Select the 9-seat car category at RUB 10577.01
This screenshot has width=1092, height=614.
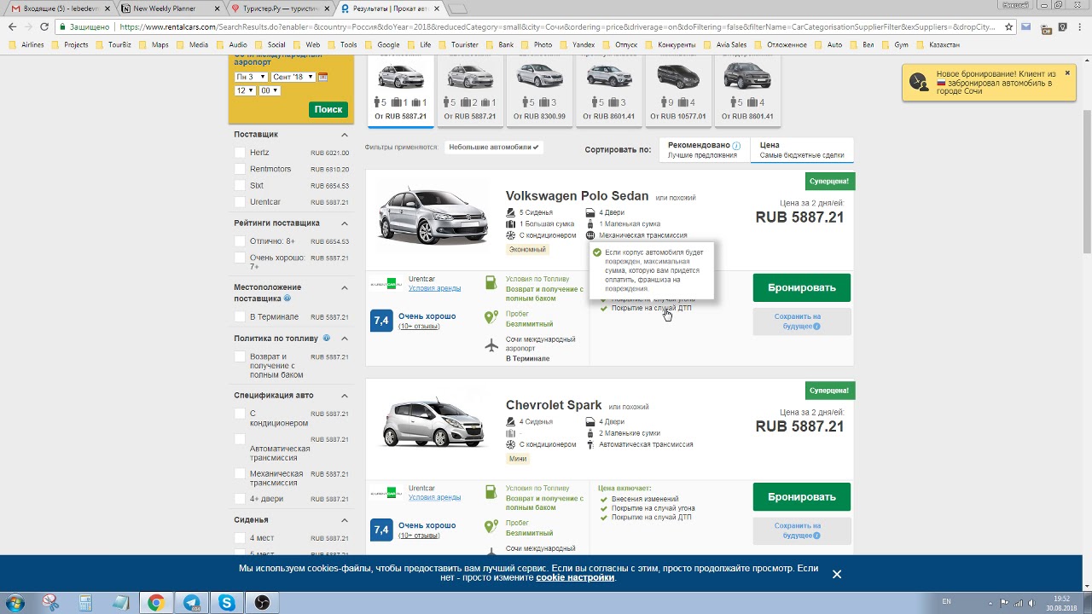[678, 91]
